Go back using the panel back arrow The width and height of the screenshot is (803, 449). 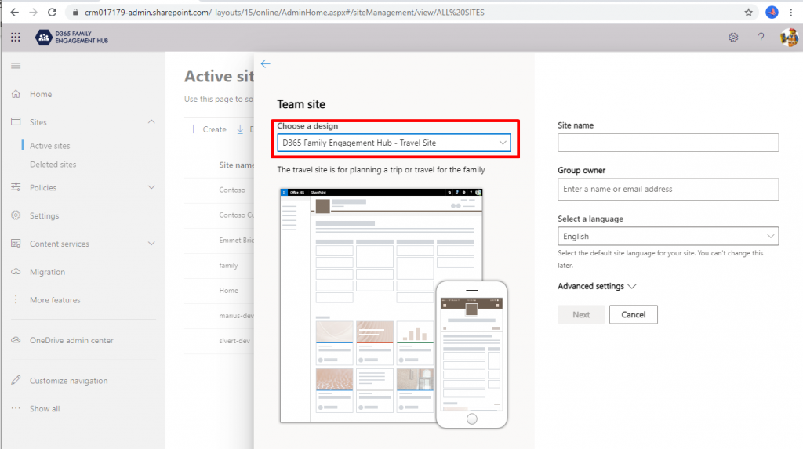[x=265, y=63]
